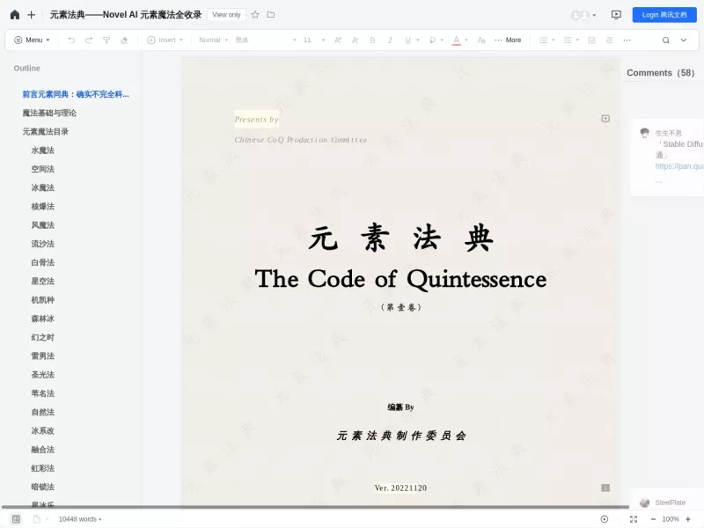This screenshot has height=528, width=704.
Task: Increase font size
Action: [x=338, y=40]
